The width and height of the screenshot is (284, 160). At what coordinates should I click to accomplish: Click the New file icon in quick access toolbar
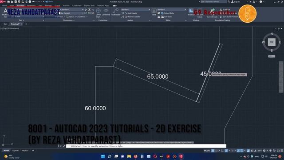8,2
